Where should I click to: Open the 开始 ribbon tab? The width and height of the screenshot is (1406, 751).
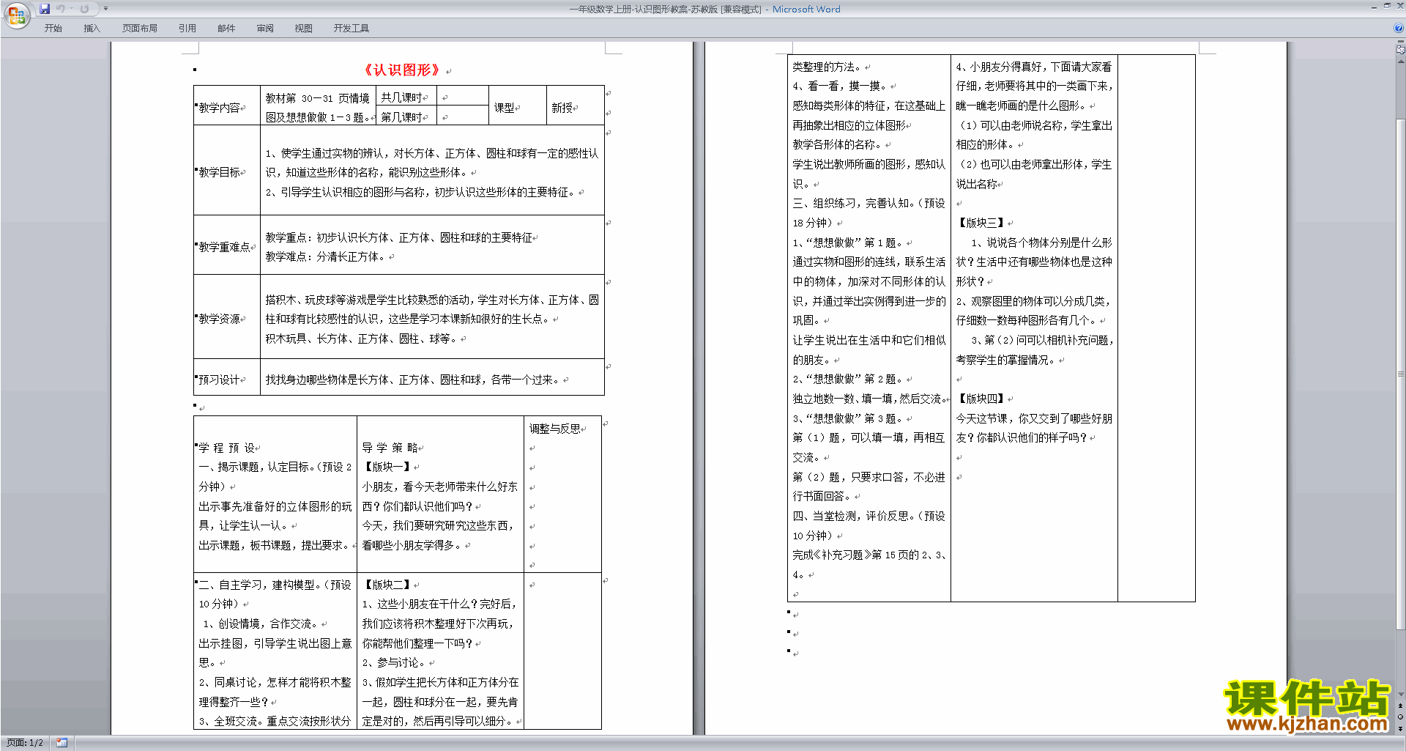click(x=53, y=29)
